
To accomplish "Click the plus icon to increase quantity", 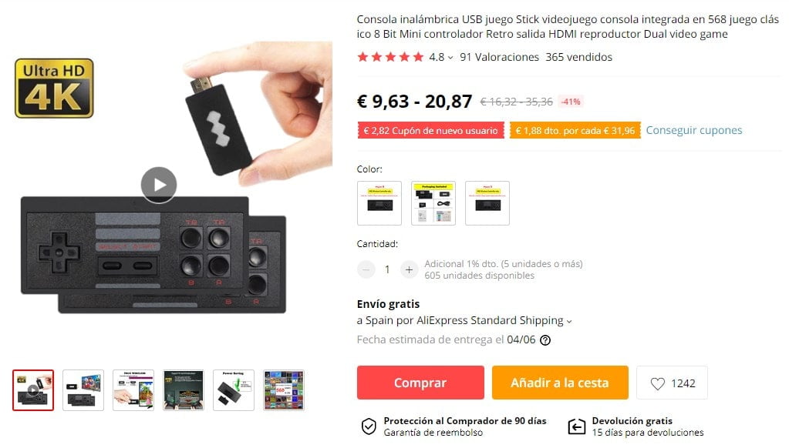I will tap(408, 269).
